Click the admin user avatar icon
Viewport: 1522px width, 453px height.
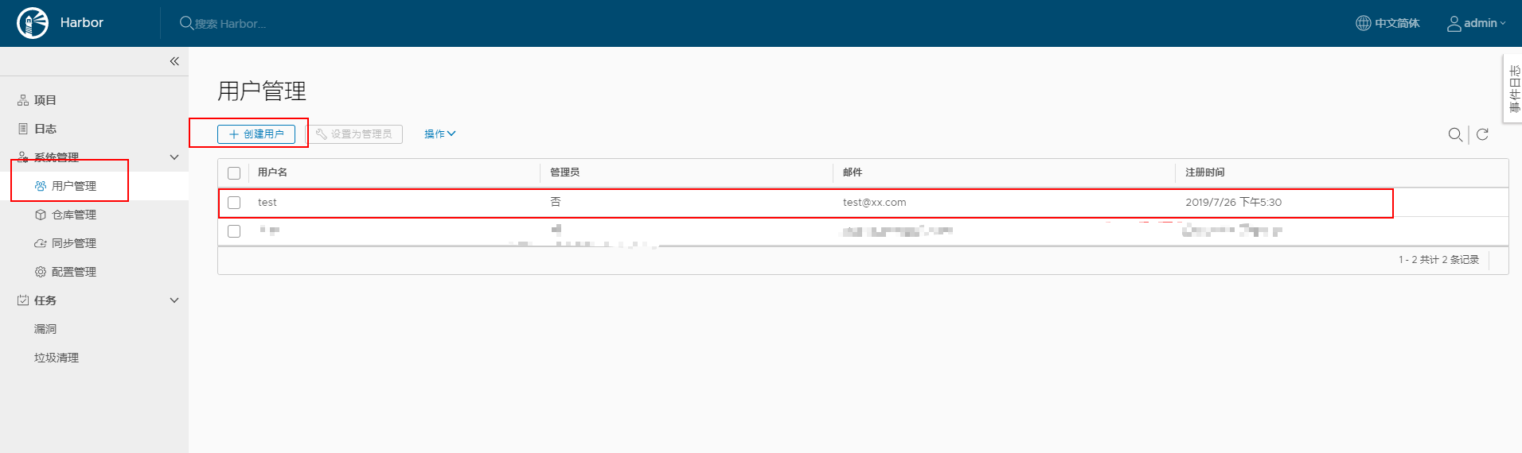point(1454,24)
